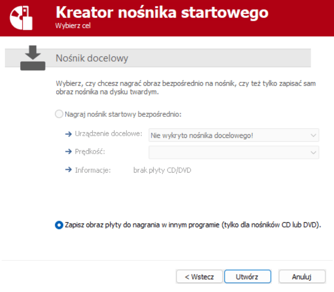Click the Nośnik docelowy section heading
The height and width of the screenshot is (292, 334).
[x=92, y=58]
